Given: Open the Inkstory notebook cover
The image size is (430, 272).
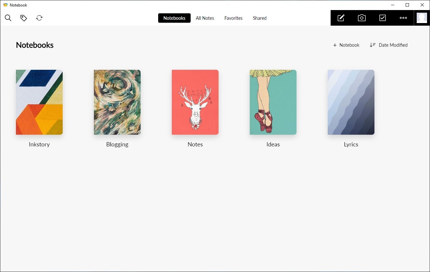Looking at the screenshot, I should (39, 102).
